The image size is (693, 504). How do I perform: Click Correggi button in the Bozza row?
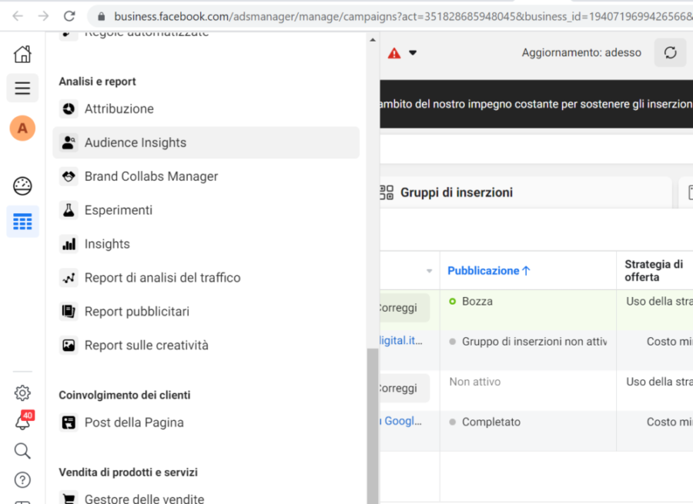tap(404, 308)
